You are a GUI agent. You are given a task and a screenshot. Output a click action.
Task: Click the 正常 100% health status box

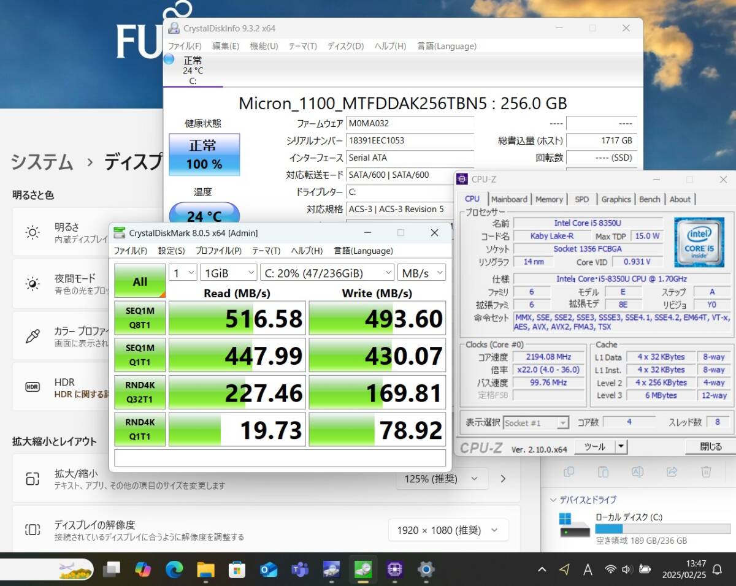click(204, 154)
